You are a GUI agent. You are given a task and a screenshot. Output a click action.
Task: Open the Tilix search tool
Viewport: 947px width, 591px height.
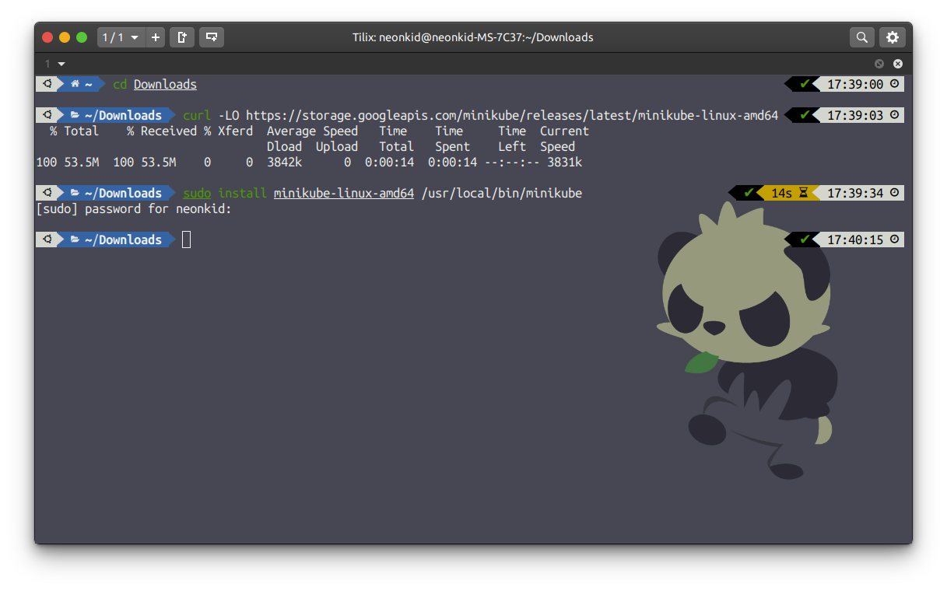tap(862, 37)
